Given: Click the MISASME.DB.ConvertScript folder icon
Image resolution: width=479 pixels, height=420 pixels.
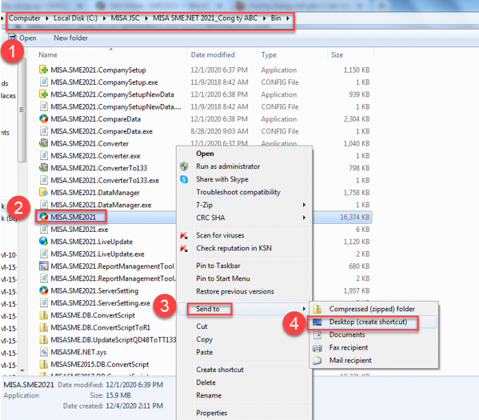Looking at the screenshot, I should point(44,315).
